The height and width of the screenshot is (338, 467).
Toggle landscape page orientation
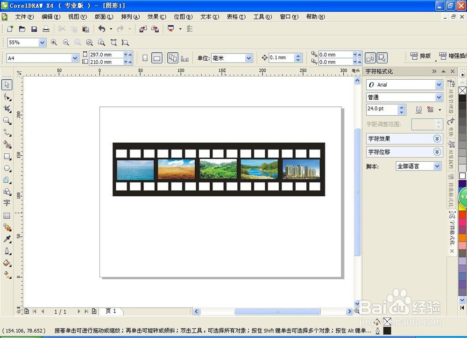tap(157, 57)
